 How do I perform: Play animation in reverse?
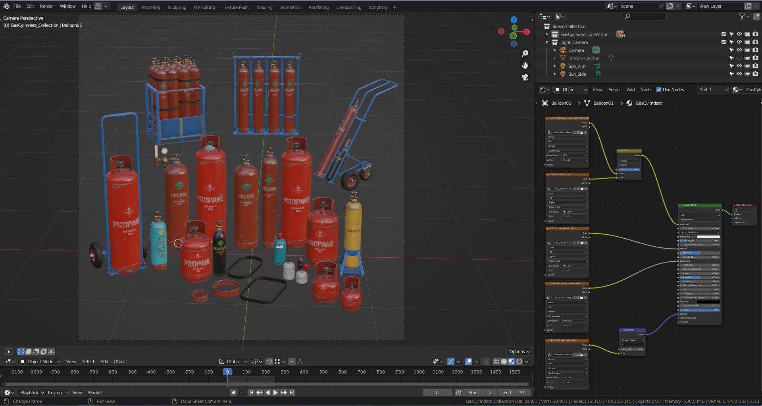click(x=267, y=393)
